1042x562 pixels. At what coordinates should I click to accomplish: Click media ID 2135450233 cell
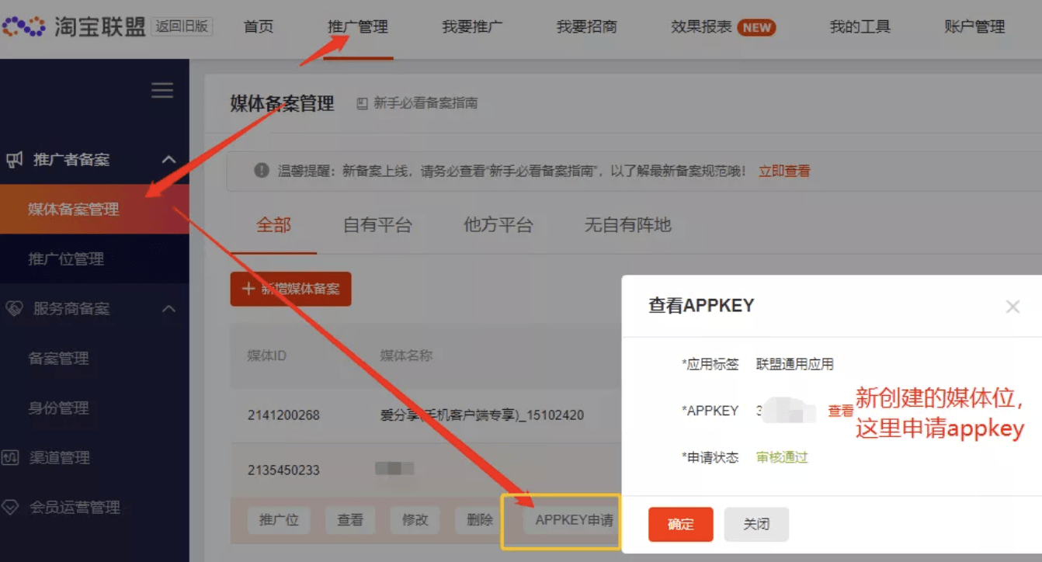284,470
